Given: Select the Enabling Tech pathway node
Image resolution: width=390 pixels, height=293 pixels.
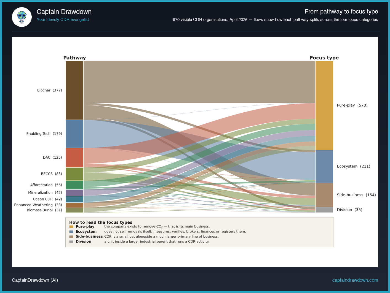Looking at the screenshot, I should coord(74,134).
